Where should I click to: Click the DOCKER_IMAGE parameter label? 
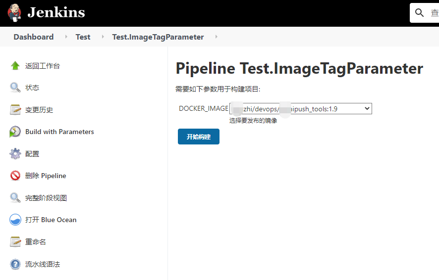click(204, 108)
